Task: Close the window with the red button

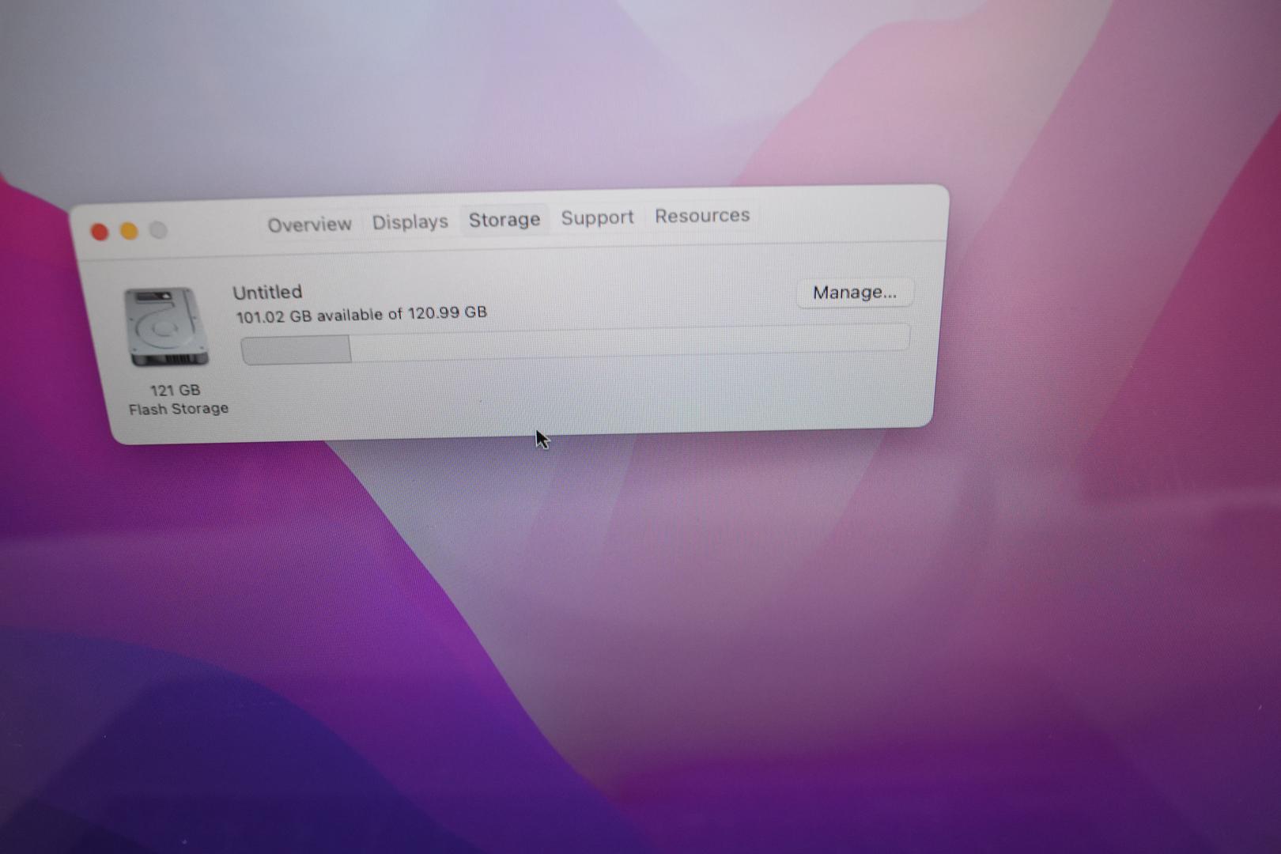Action: [100, 232]
